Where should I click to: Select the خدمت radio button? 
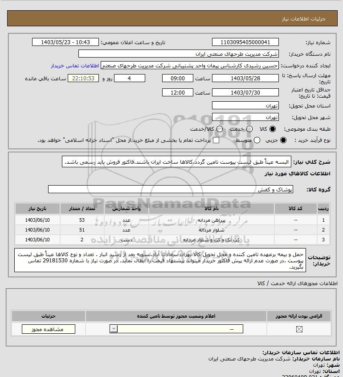pyautogui.click(x=249, y=129)
